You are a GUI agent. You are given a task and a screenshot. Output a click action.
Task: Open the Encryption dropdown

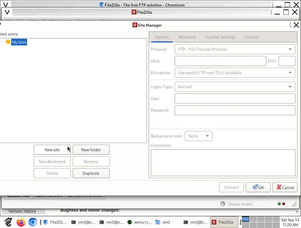235,73
